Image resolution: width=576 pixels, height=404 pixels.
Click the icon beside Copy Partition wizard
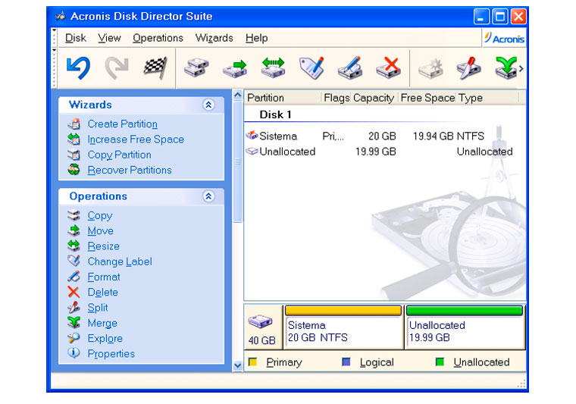(x=74, y=155)
